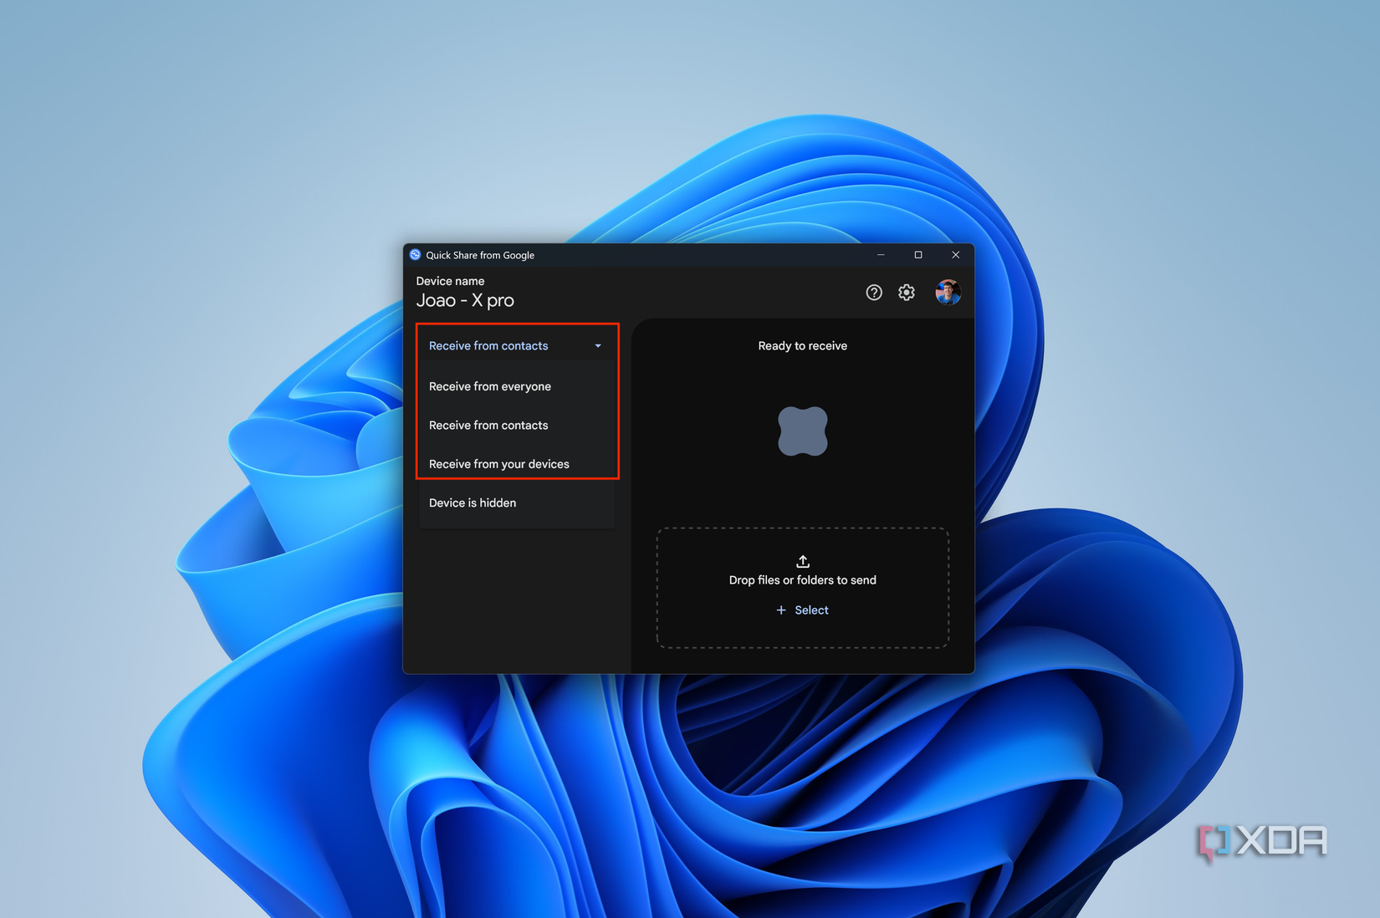Click the Device is hidden option
Screen dimensions: 1380x918
point(473,502)
